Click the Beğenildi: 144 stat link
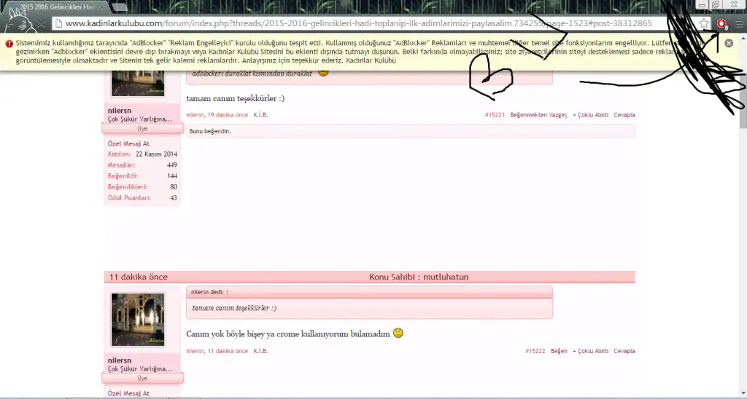Viewport: 747px width, 399px height. [142, 176]
